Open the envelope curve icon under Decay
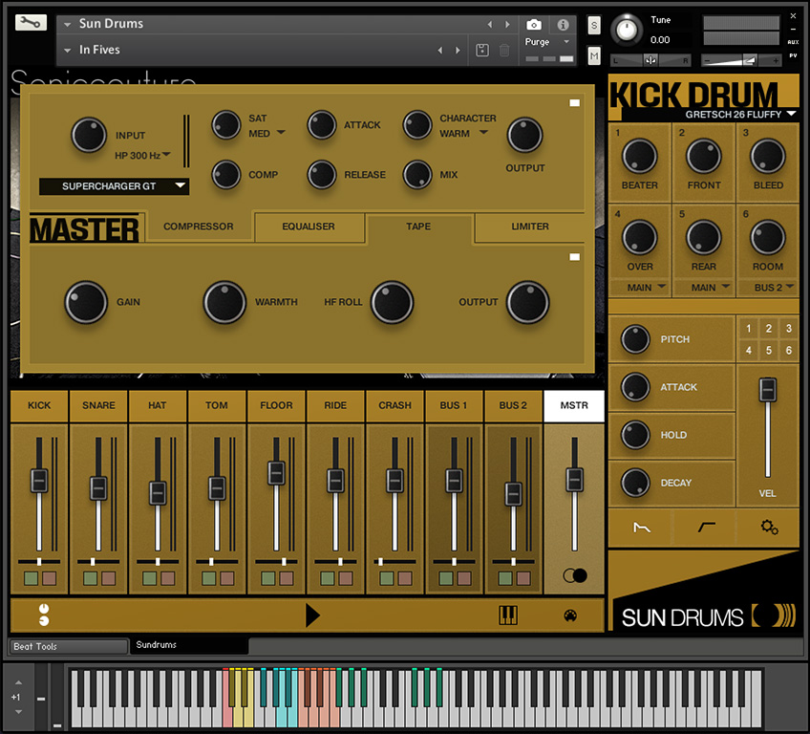The height and width of the screenshot is (734, 810). (x=642, y=528)
